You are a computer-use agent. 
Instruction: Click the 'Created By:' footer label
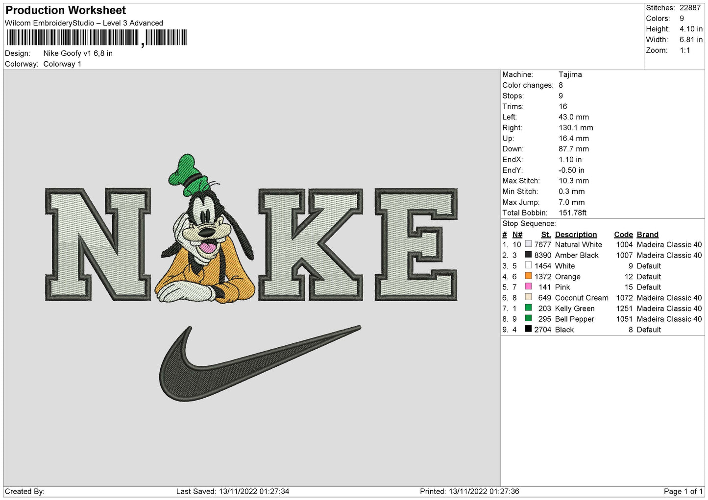(24, 492)
